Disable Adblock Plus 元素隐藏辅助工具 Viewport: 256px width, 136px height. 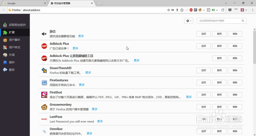219,58
